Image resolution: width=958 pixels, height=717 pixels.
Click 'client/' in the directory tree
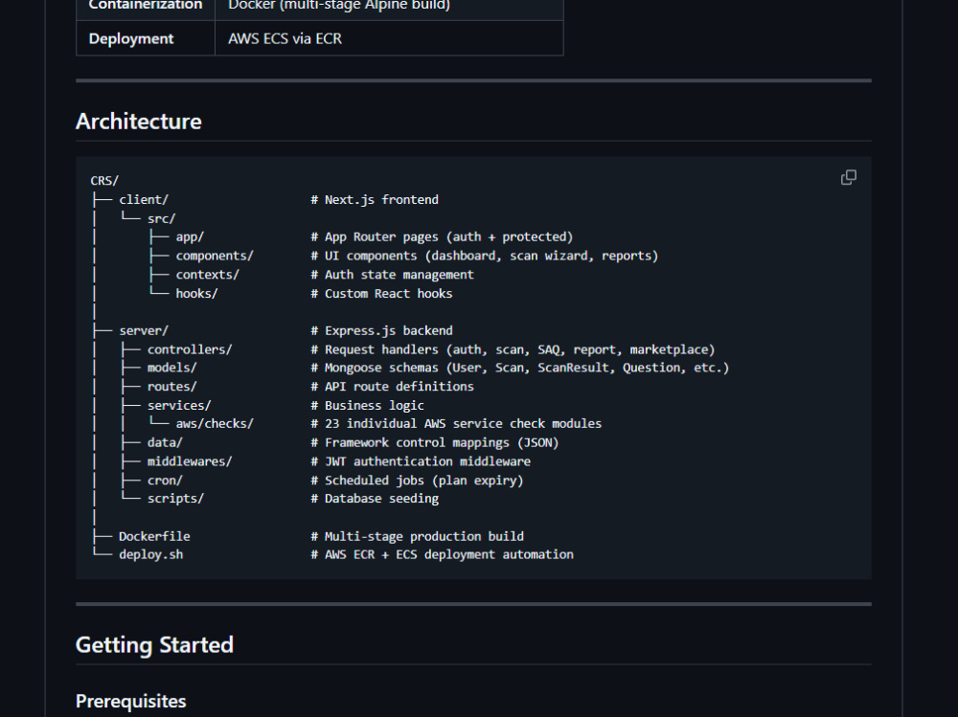pyautogui.click(x=144, y=200)
